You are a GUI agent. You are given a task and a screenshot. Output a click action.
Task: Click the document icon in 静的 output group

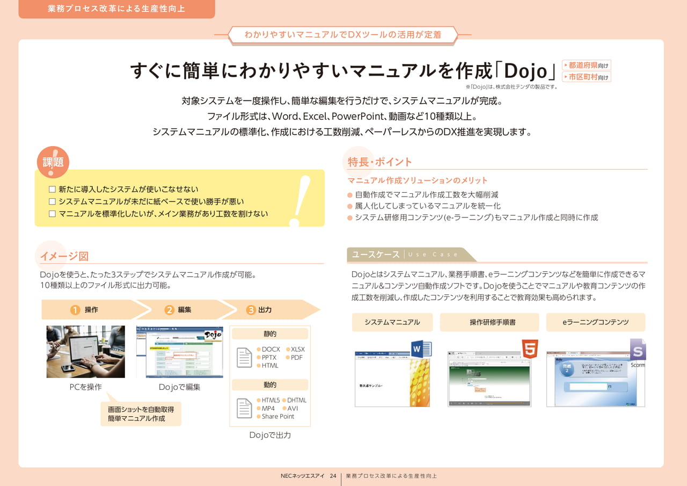(x=245, y=358)
